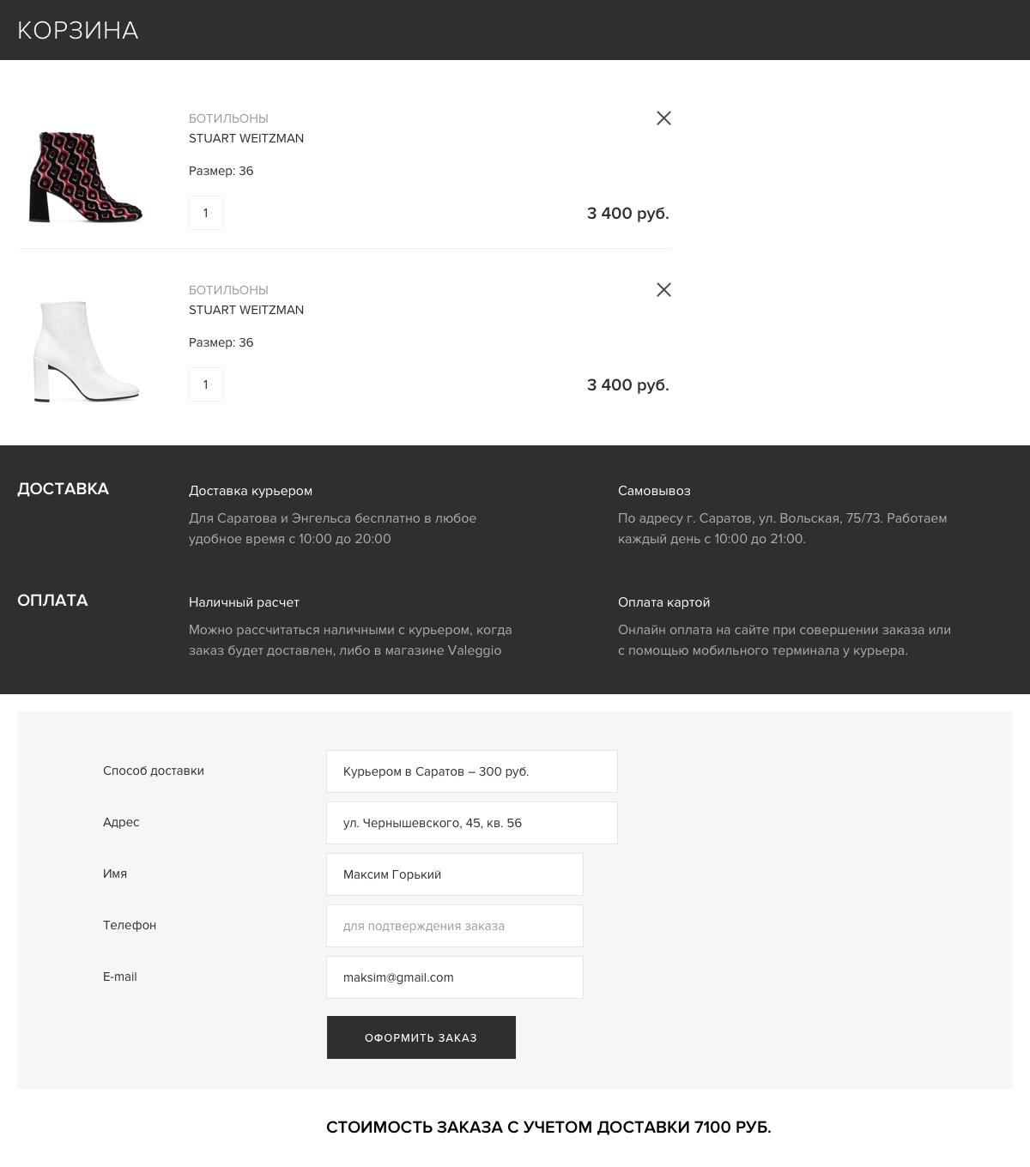Remove the patterned ankle boots from cart
1030x1167 pixels.
tap(663, 118)
